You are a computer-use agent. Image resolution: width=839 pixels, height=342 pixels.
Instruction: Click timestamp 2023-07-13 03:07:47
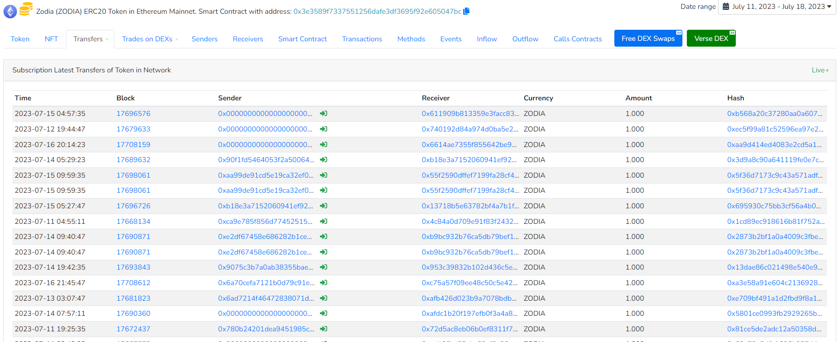click(50, 298)
